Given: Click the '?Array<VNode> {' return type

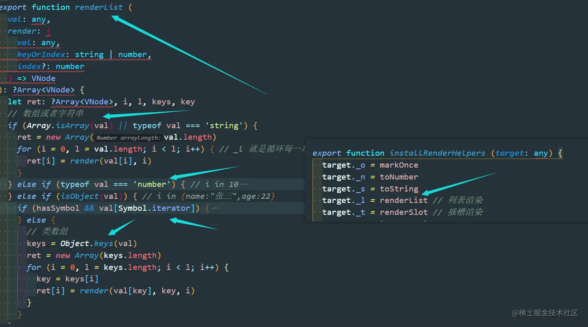Looking at the screenshot, I should 48,90.
